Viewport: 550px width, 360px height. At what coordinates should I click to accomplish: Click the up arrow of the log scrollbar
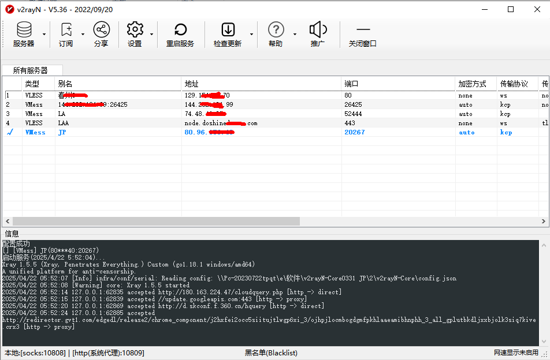click(544, 246)
